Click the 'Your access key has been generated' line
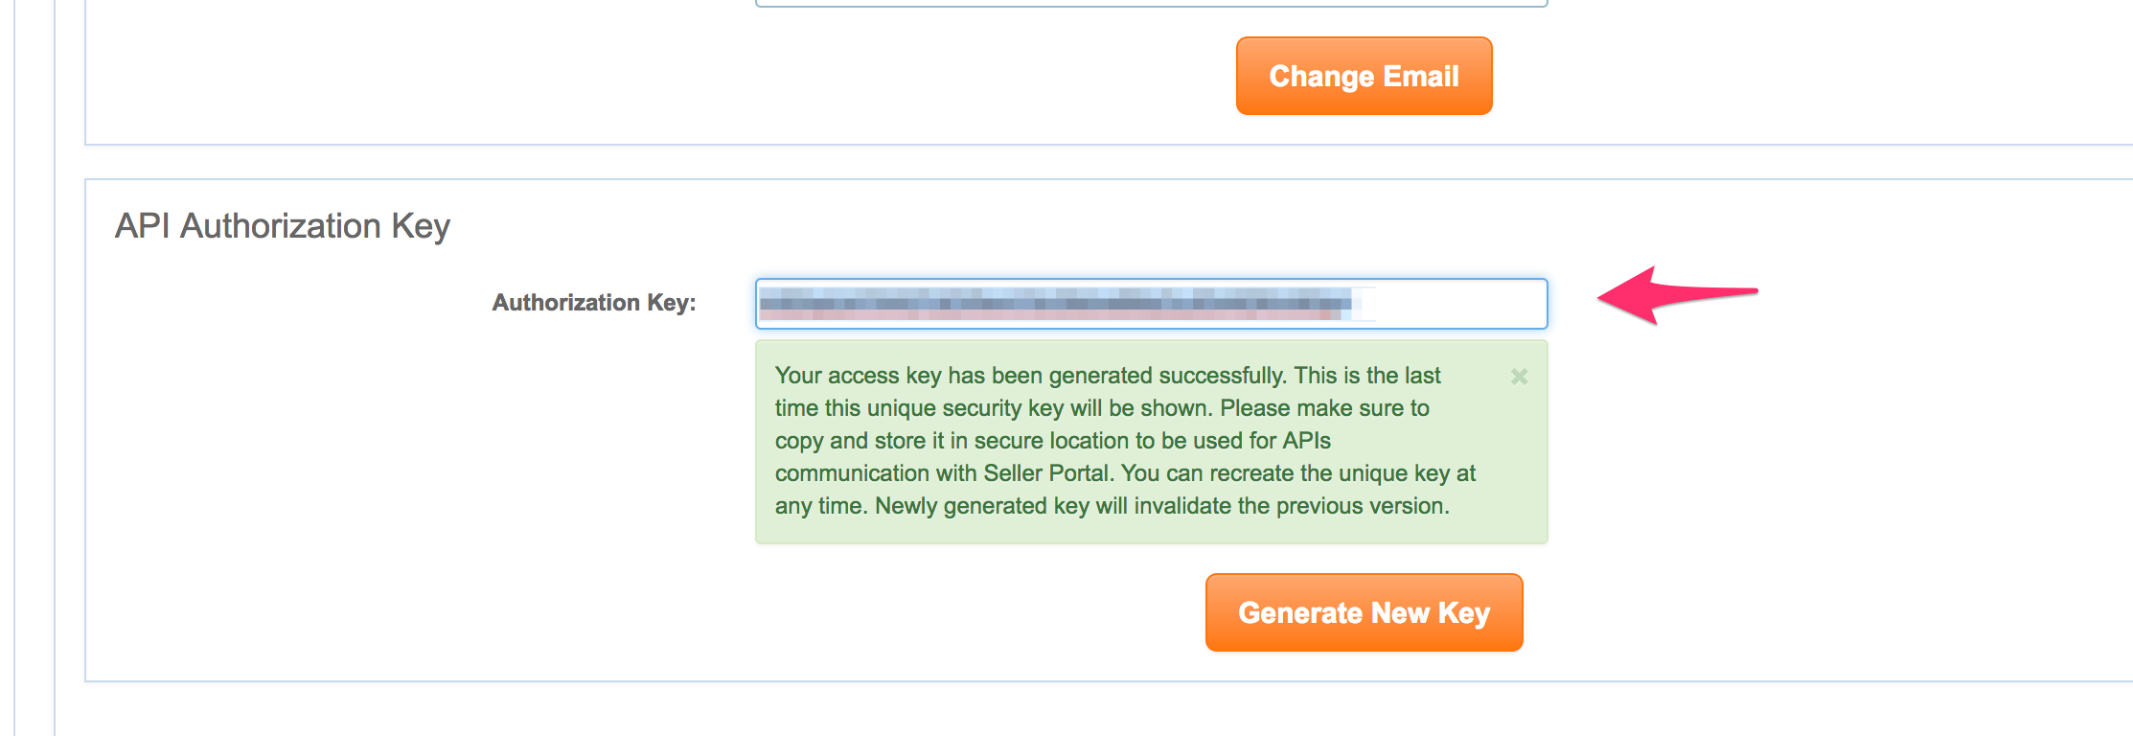The image size is (2133, 736). (x=1108, y=376)
